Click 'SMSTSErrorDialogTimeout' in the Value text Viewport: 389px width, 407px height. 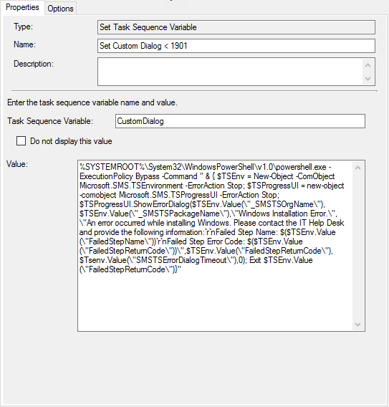181,260
